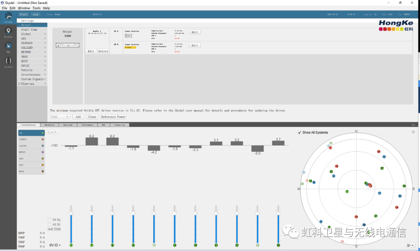Switch to the Status Log tab
420x251 pixels.
tap(119, 125)
